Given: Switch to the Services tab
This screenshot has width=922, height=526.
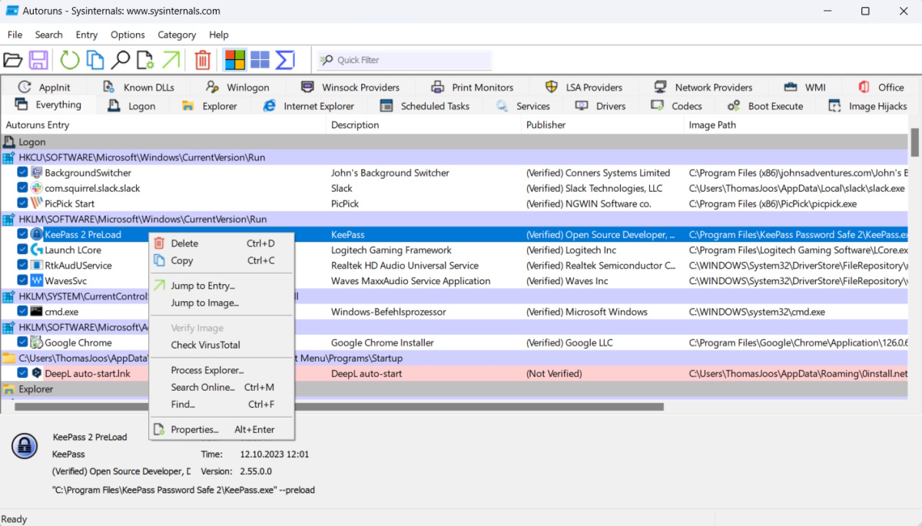Looking at the screenshot, I should pos(523,106).
